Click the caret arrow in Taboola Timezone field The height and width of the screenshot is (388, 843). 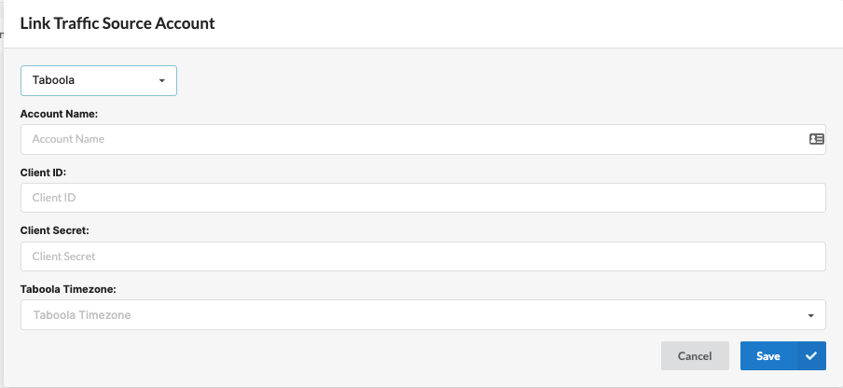click(810, 315)
